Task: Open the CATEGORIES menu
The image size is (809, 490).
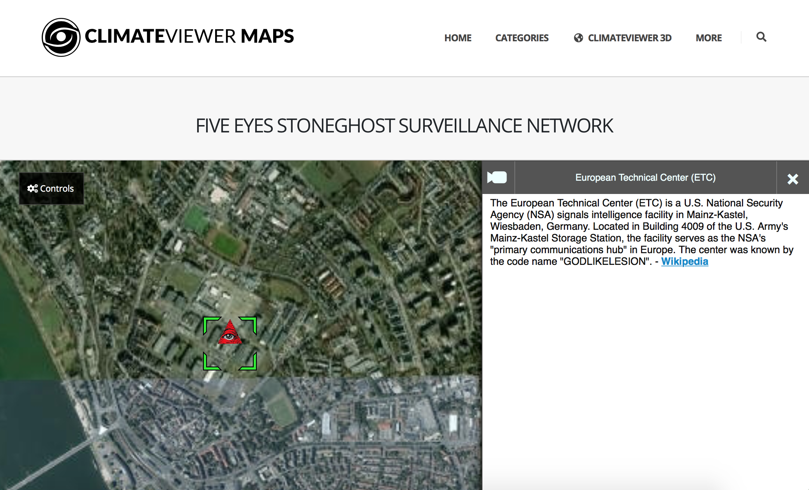Action: pyautogui.click(x=522, y=38)
